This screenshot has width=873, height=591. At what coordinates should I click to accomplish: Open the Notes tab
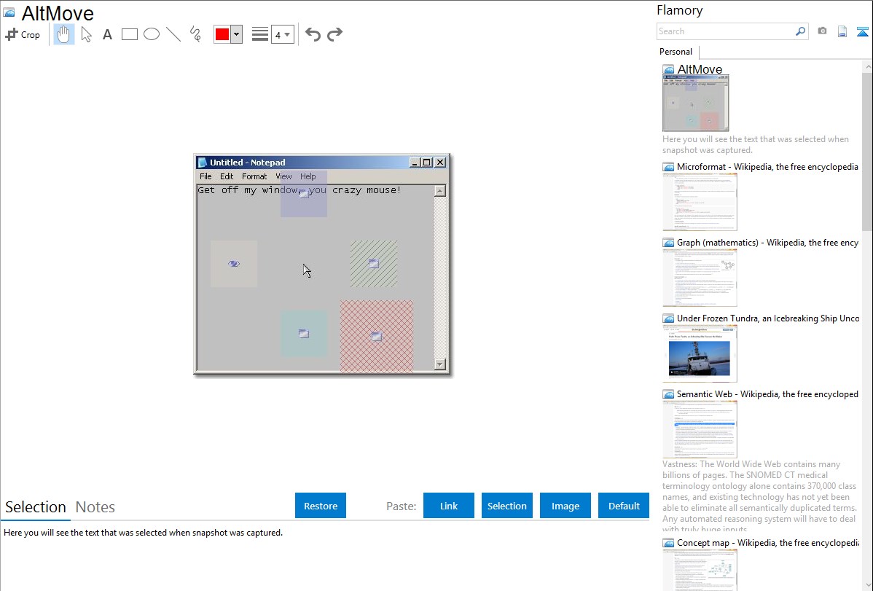(x=95, y=507)
